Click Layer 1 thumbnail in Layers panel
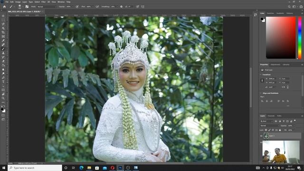The height and width of the screenshot is (171, 304). [266, 136]
